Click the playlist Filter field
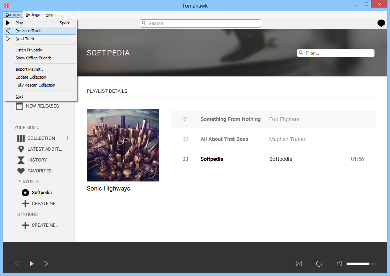The height and width of the screenshot is (276, 390). pos(335,53)
